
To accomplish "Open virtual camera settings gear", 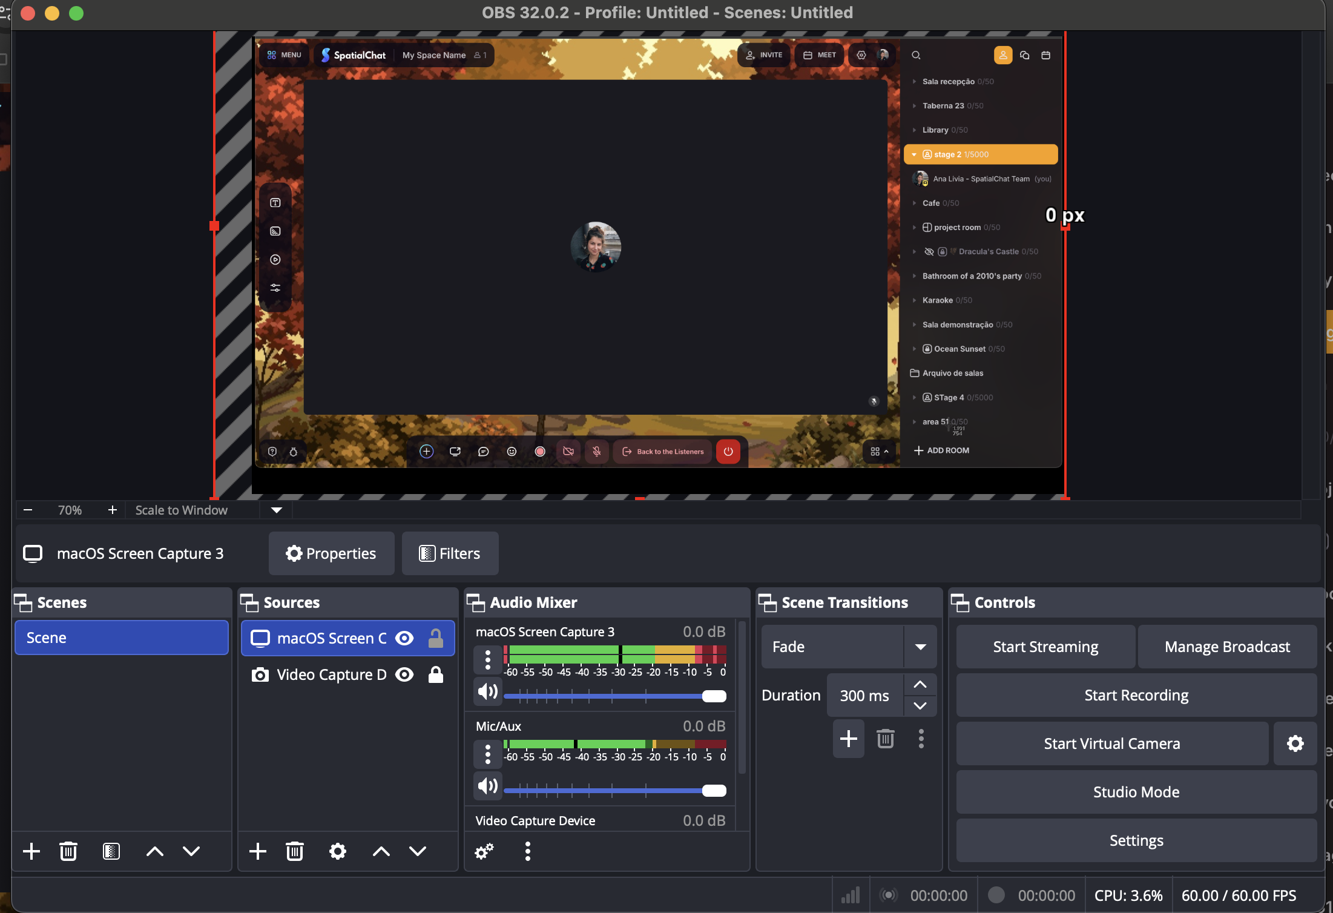I will (1295, 743).
